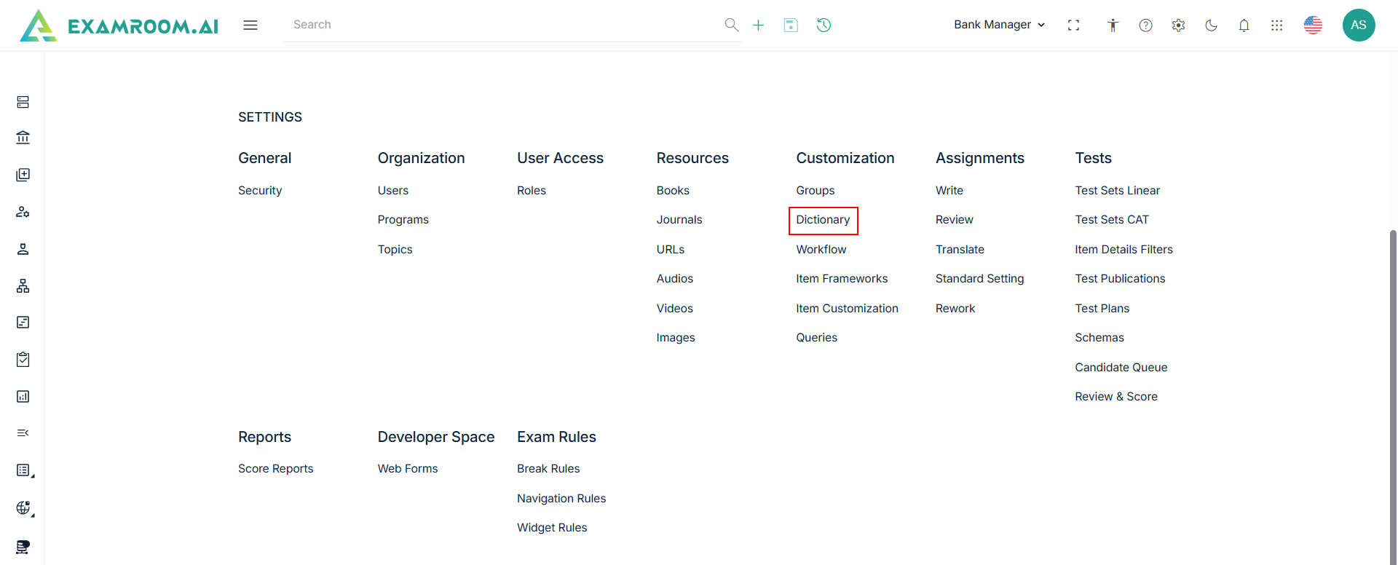Open the notifications bell
The width and height of the screenshot is (1398, 565).
click(x=1244, y=25)
